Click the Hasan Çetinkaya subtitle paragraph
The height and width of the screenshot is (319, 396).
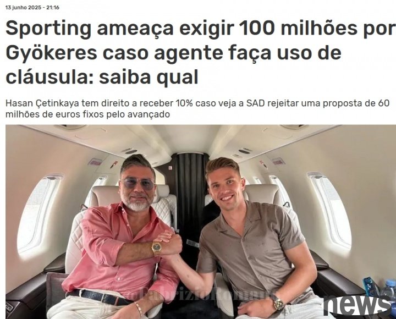(x=197, y=108)
